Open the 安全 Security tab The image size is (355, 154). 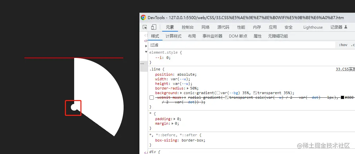289,27
